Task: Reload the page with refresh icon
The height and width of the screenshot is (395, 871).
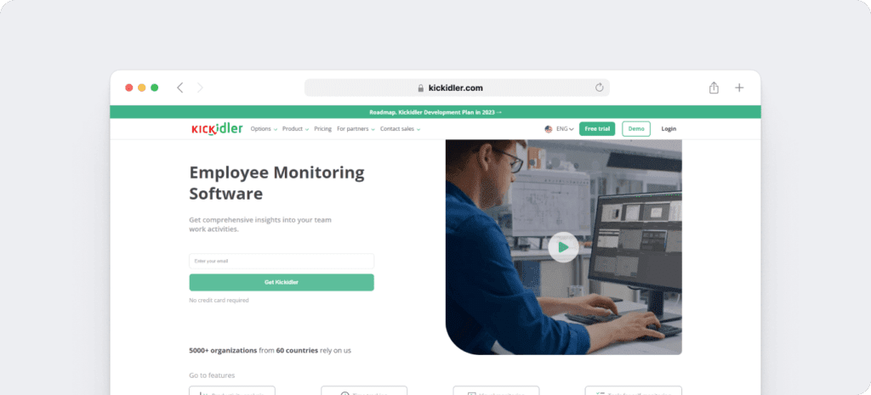Action: tap(599, 87)
